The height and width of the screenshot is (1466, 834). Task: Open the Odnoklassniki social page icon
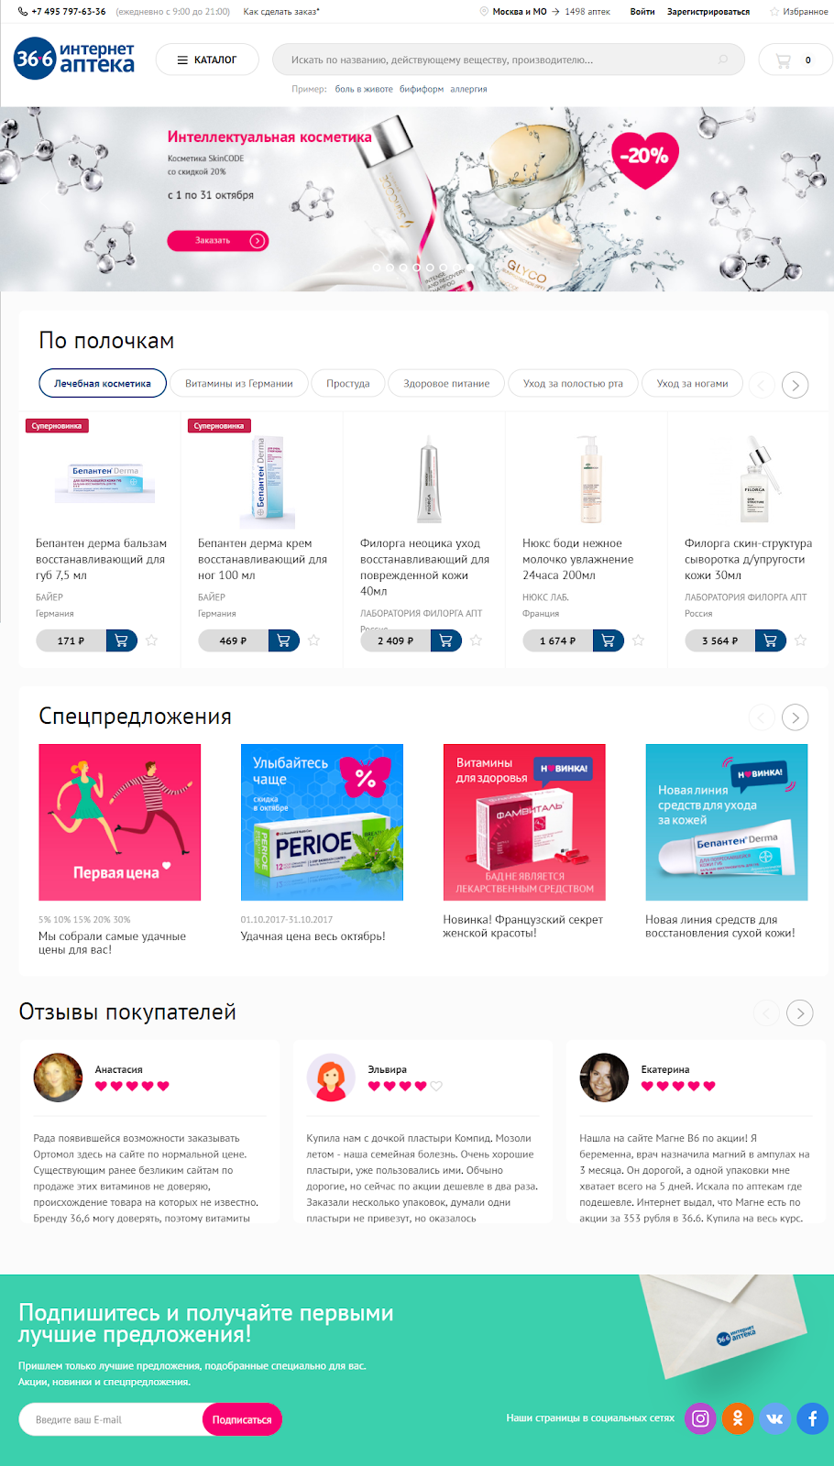tap(738, 1418)
